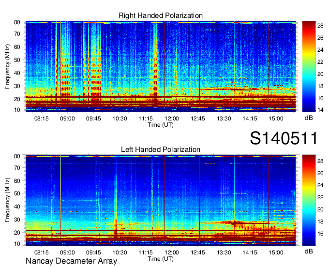Click the 12:45 tick under Left Handed plot
The image size is (329, 267).
(198, 252)
